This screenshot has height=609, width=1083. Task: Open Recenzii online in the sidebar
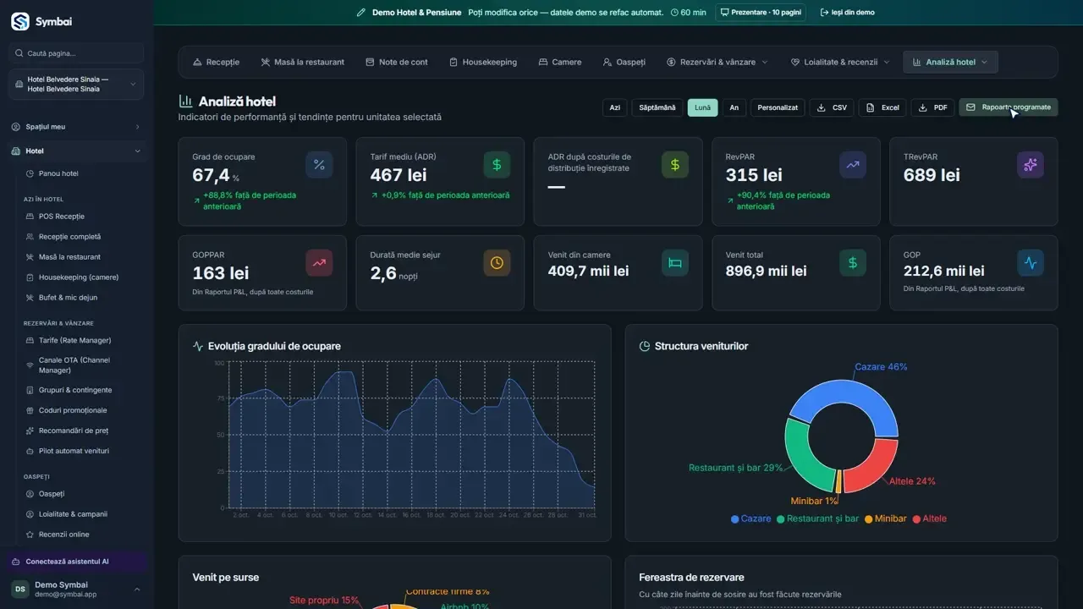coord(81,535)
